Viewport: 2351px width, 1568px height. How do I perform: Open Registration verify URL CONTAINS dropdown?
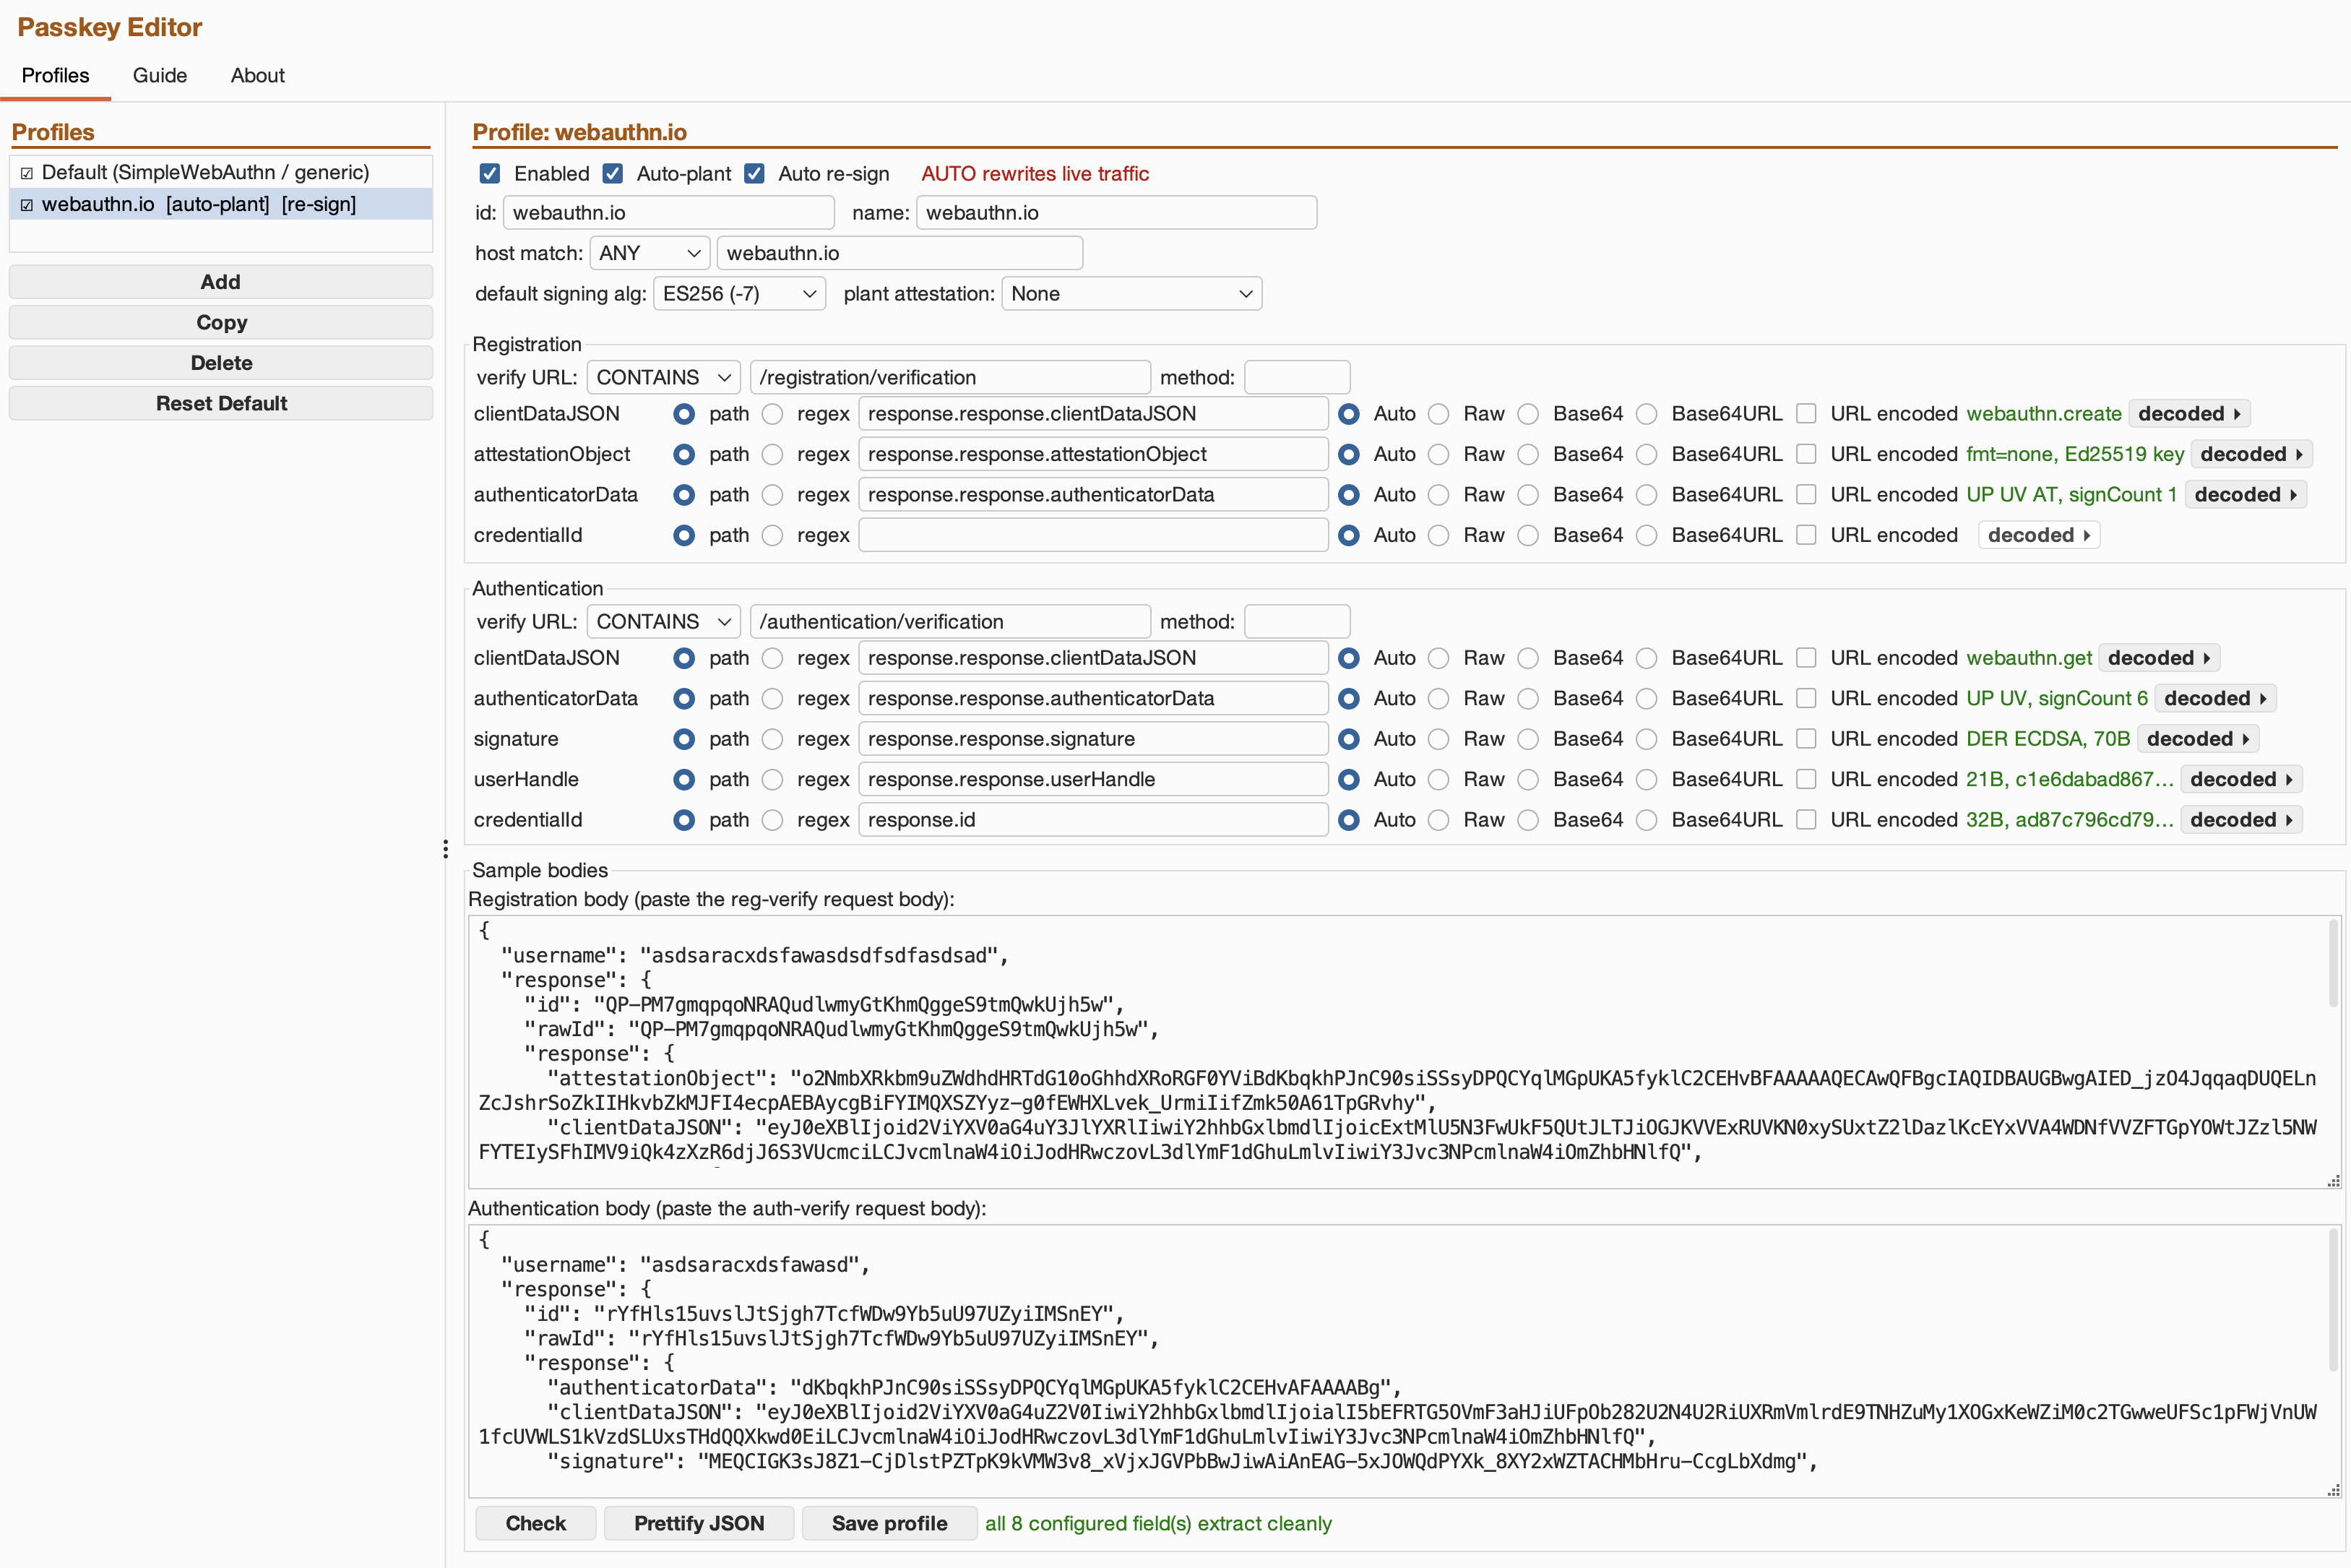(663, 378)
